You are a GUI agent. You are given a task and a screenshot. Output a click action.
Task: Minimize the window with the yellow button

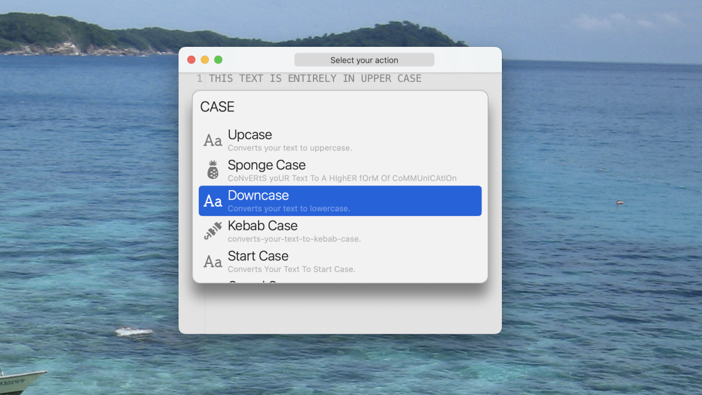[205, 60]
